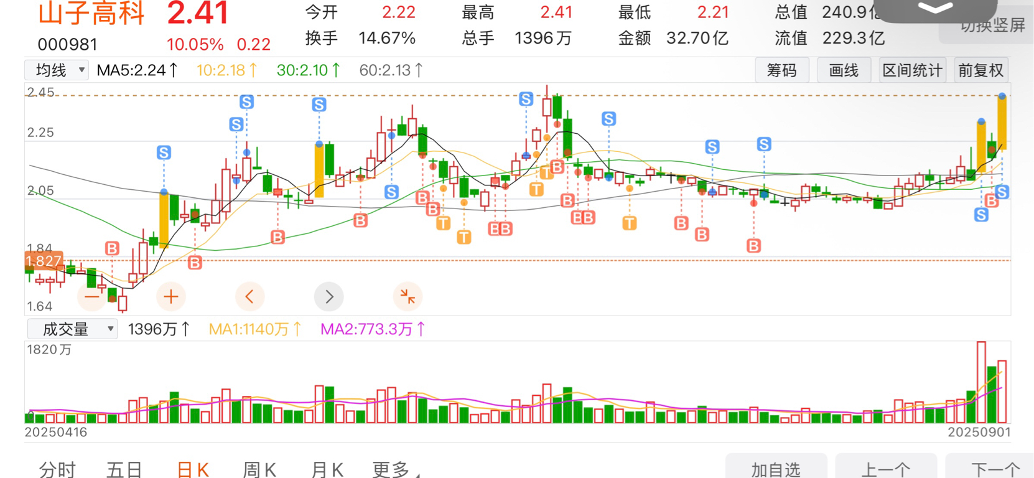Tap MA1:1140万 volume average
Viewport: 1034px width, 478px height.
pyautogui.click(x=255, y=329)
